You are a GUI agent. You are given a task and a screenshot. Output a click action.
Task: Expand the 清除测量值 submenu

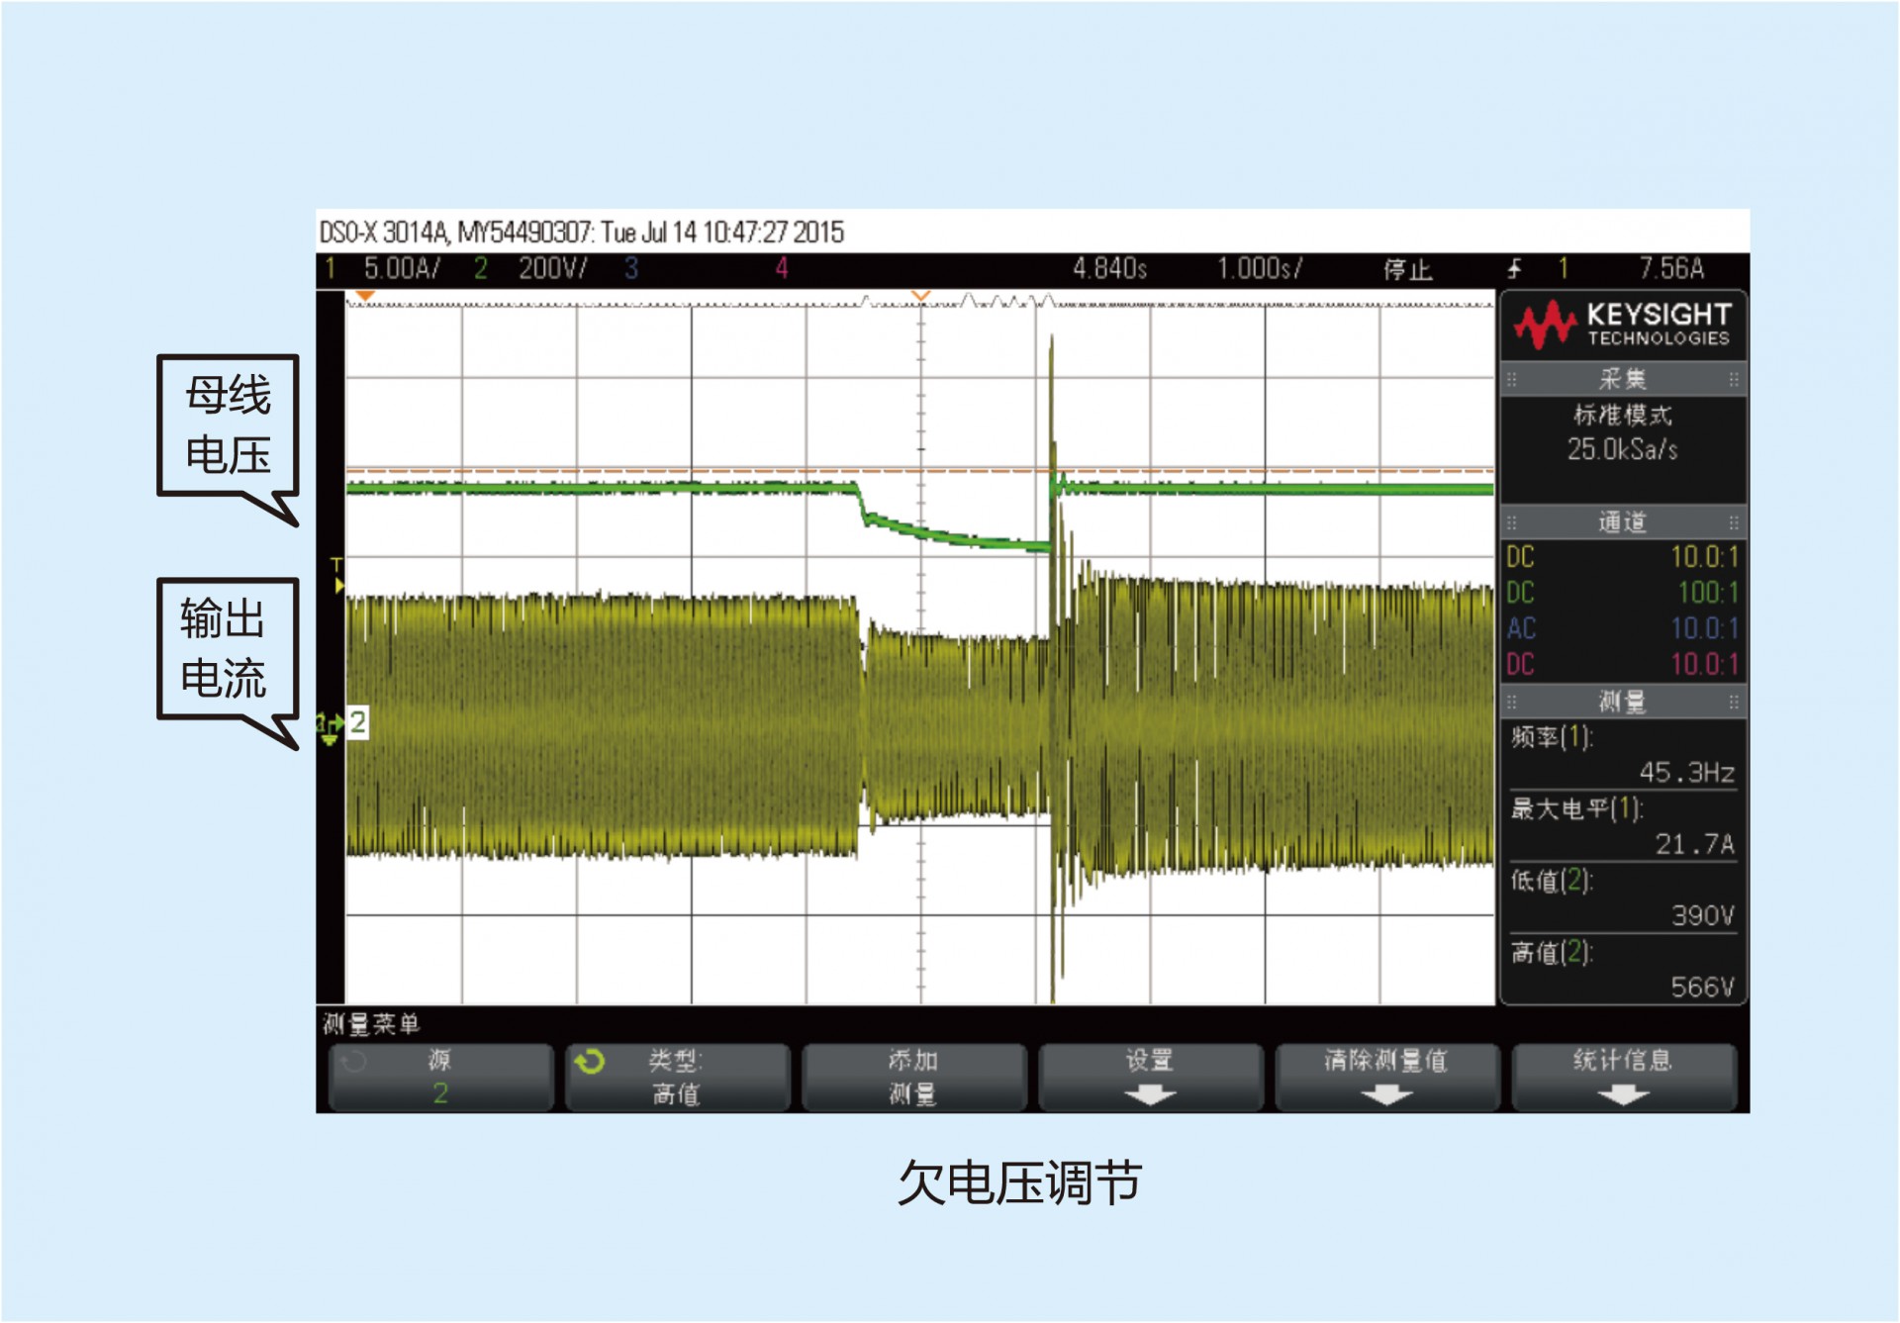tap(1385, 1077)
